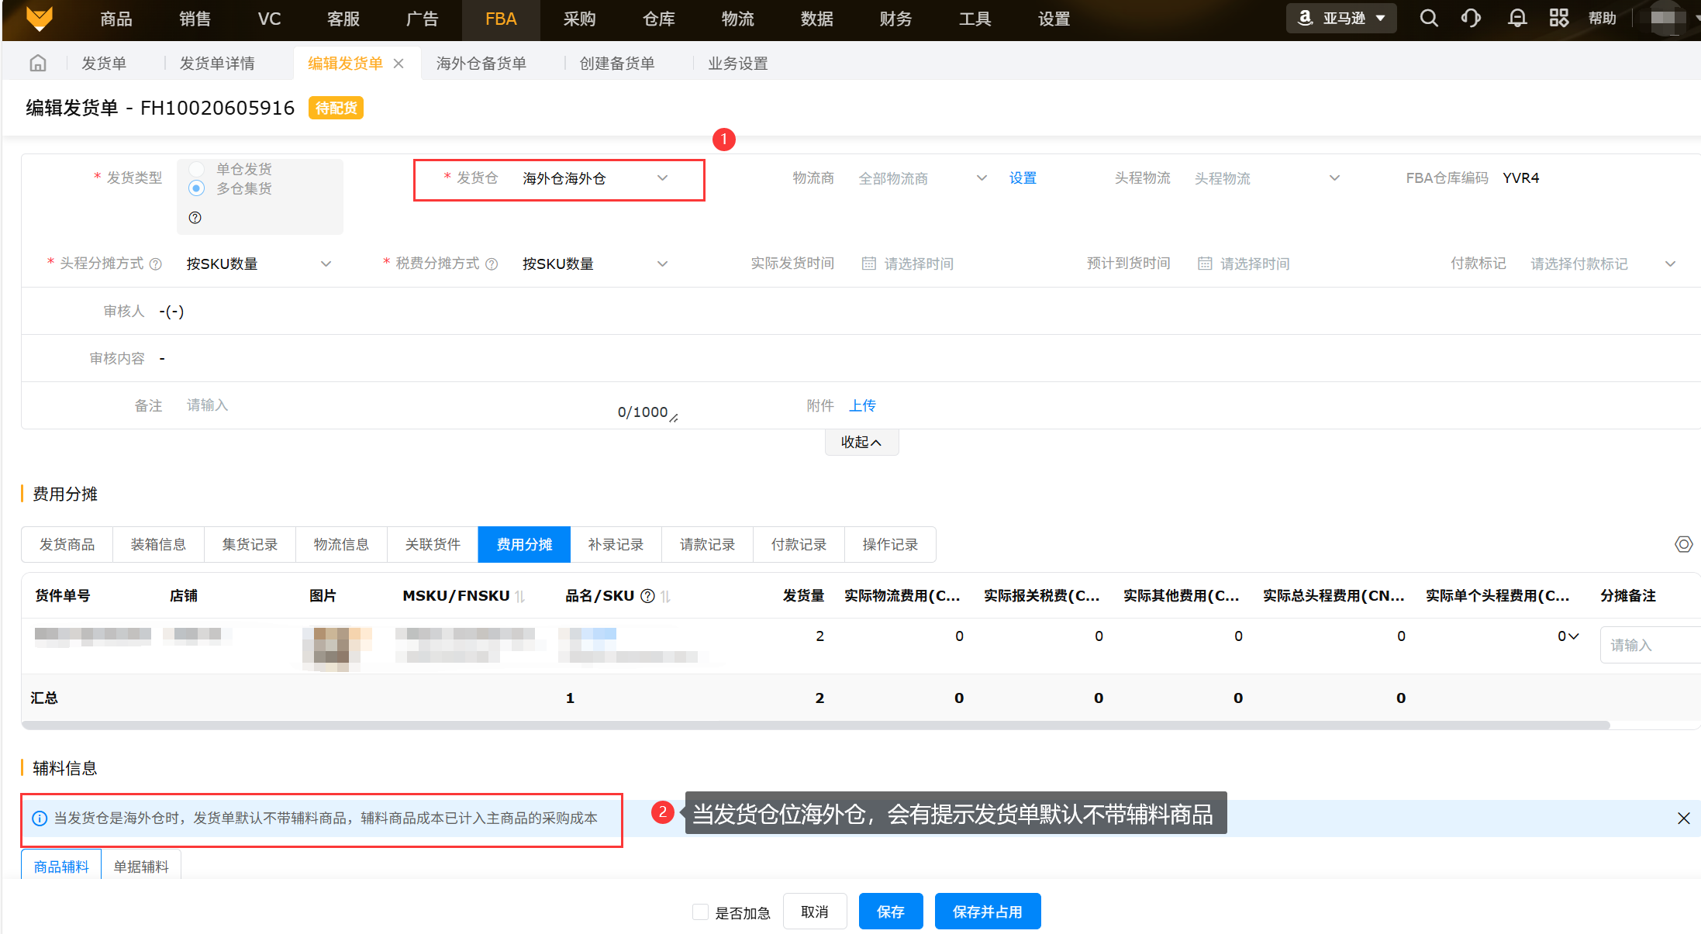Screen dimensions: 1701x934
Task: Click help icon beside 头程分摊方式
Action: (x=156, y=264)
